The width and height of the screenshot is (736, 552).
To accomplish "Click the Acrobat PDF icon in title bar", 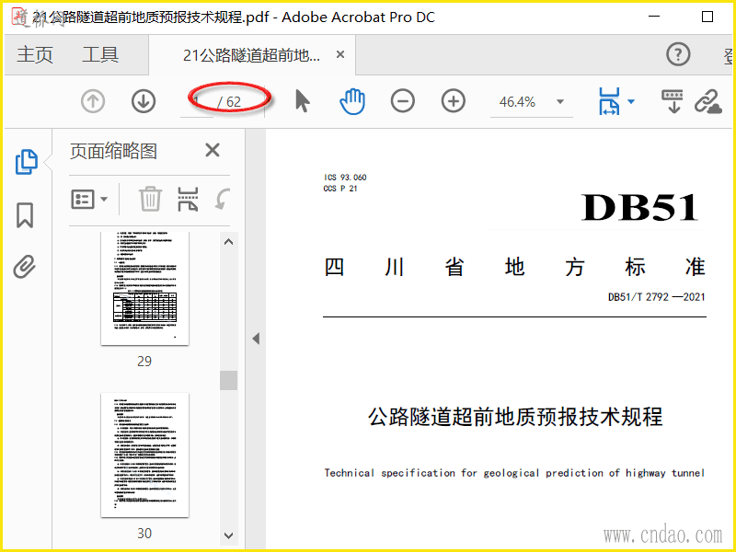I will [x=19, y=17].
